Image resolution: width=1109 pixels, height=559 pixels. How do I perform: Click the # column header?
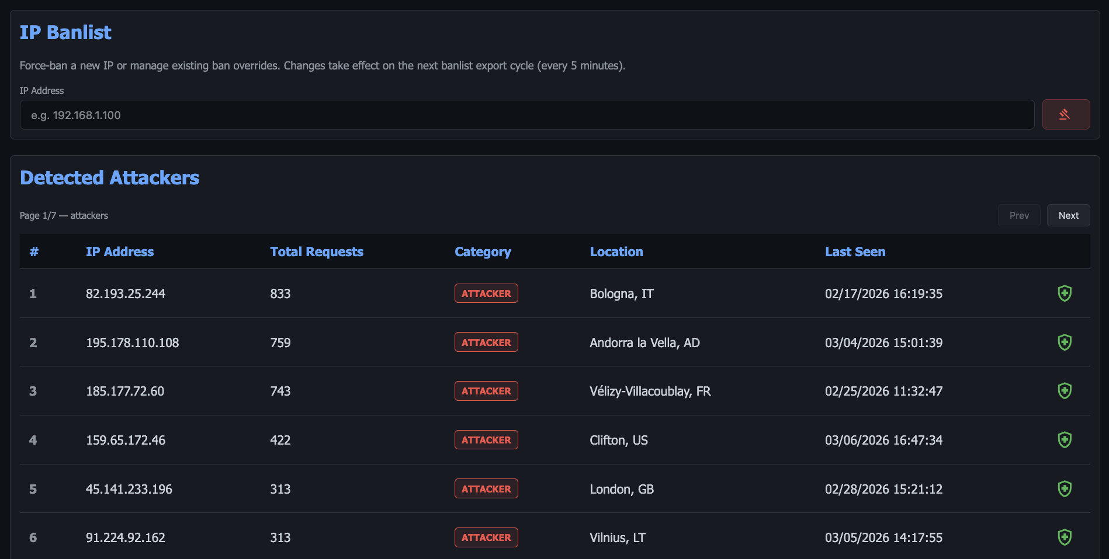click(34, 251)
